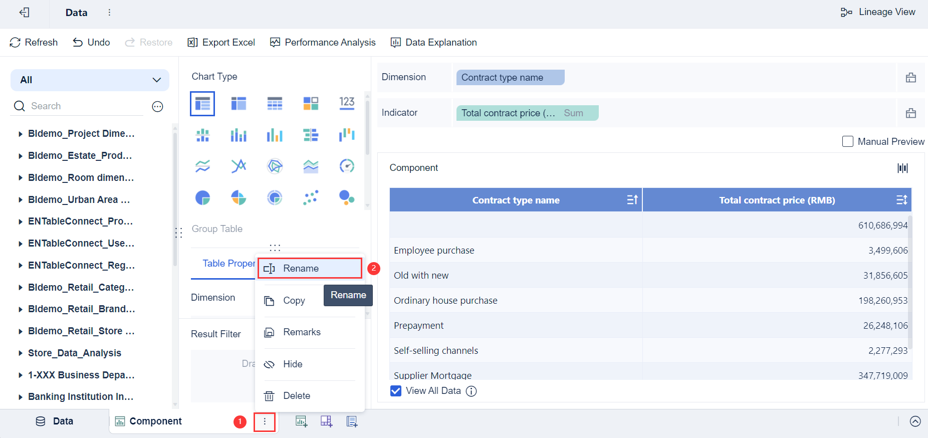Expand the Banking Institution In… tree node
This screenshot has height=438, width=928.
[x=21, y=397]
